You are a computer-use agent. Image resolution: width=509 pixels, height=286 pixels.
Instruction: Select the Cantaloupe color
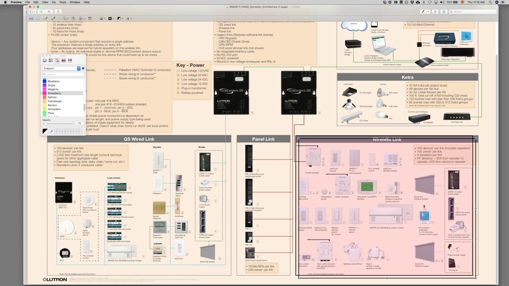(62, 101)
